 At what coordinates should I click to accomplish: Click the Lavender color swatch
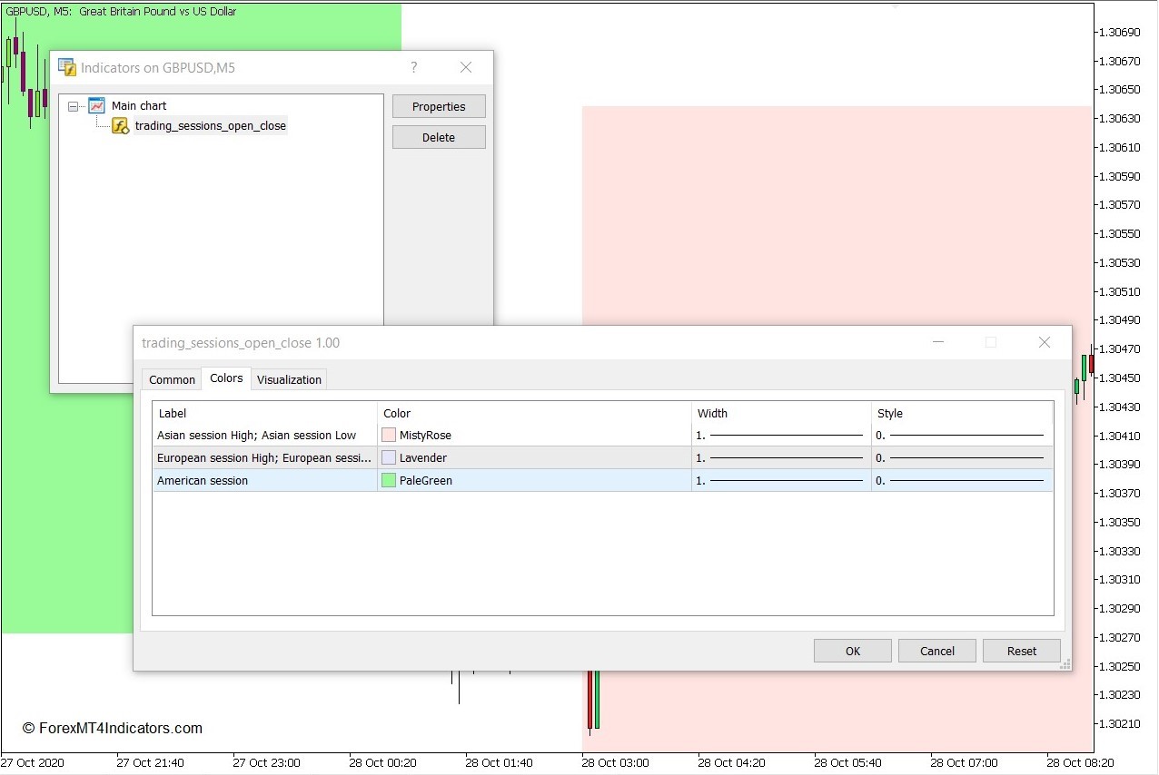tap(389, 458)
